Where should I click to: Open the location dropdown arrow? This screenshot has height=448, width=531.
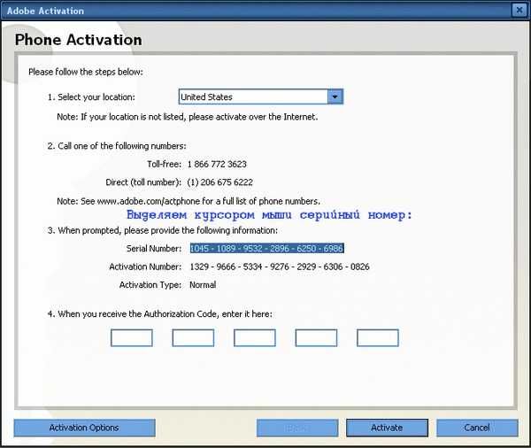(335, 97)
